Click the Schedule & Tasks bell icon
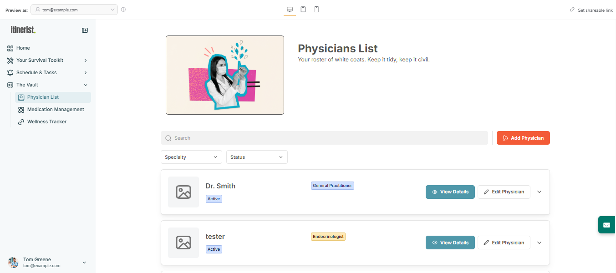This screenshot has width=616, height=273. pyautogui.click(x=10, y=72)
